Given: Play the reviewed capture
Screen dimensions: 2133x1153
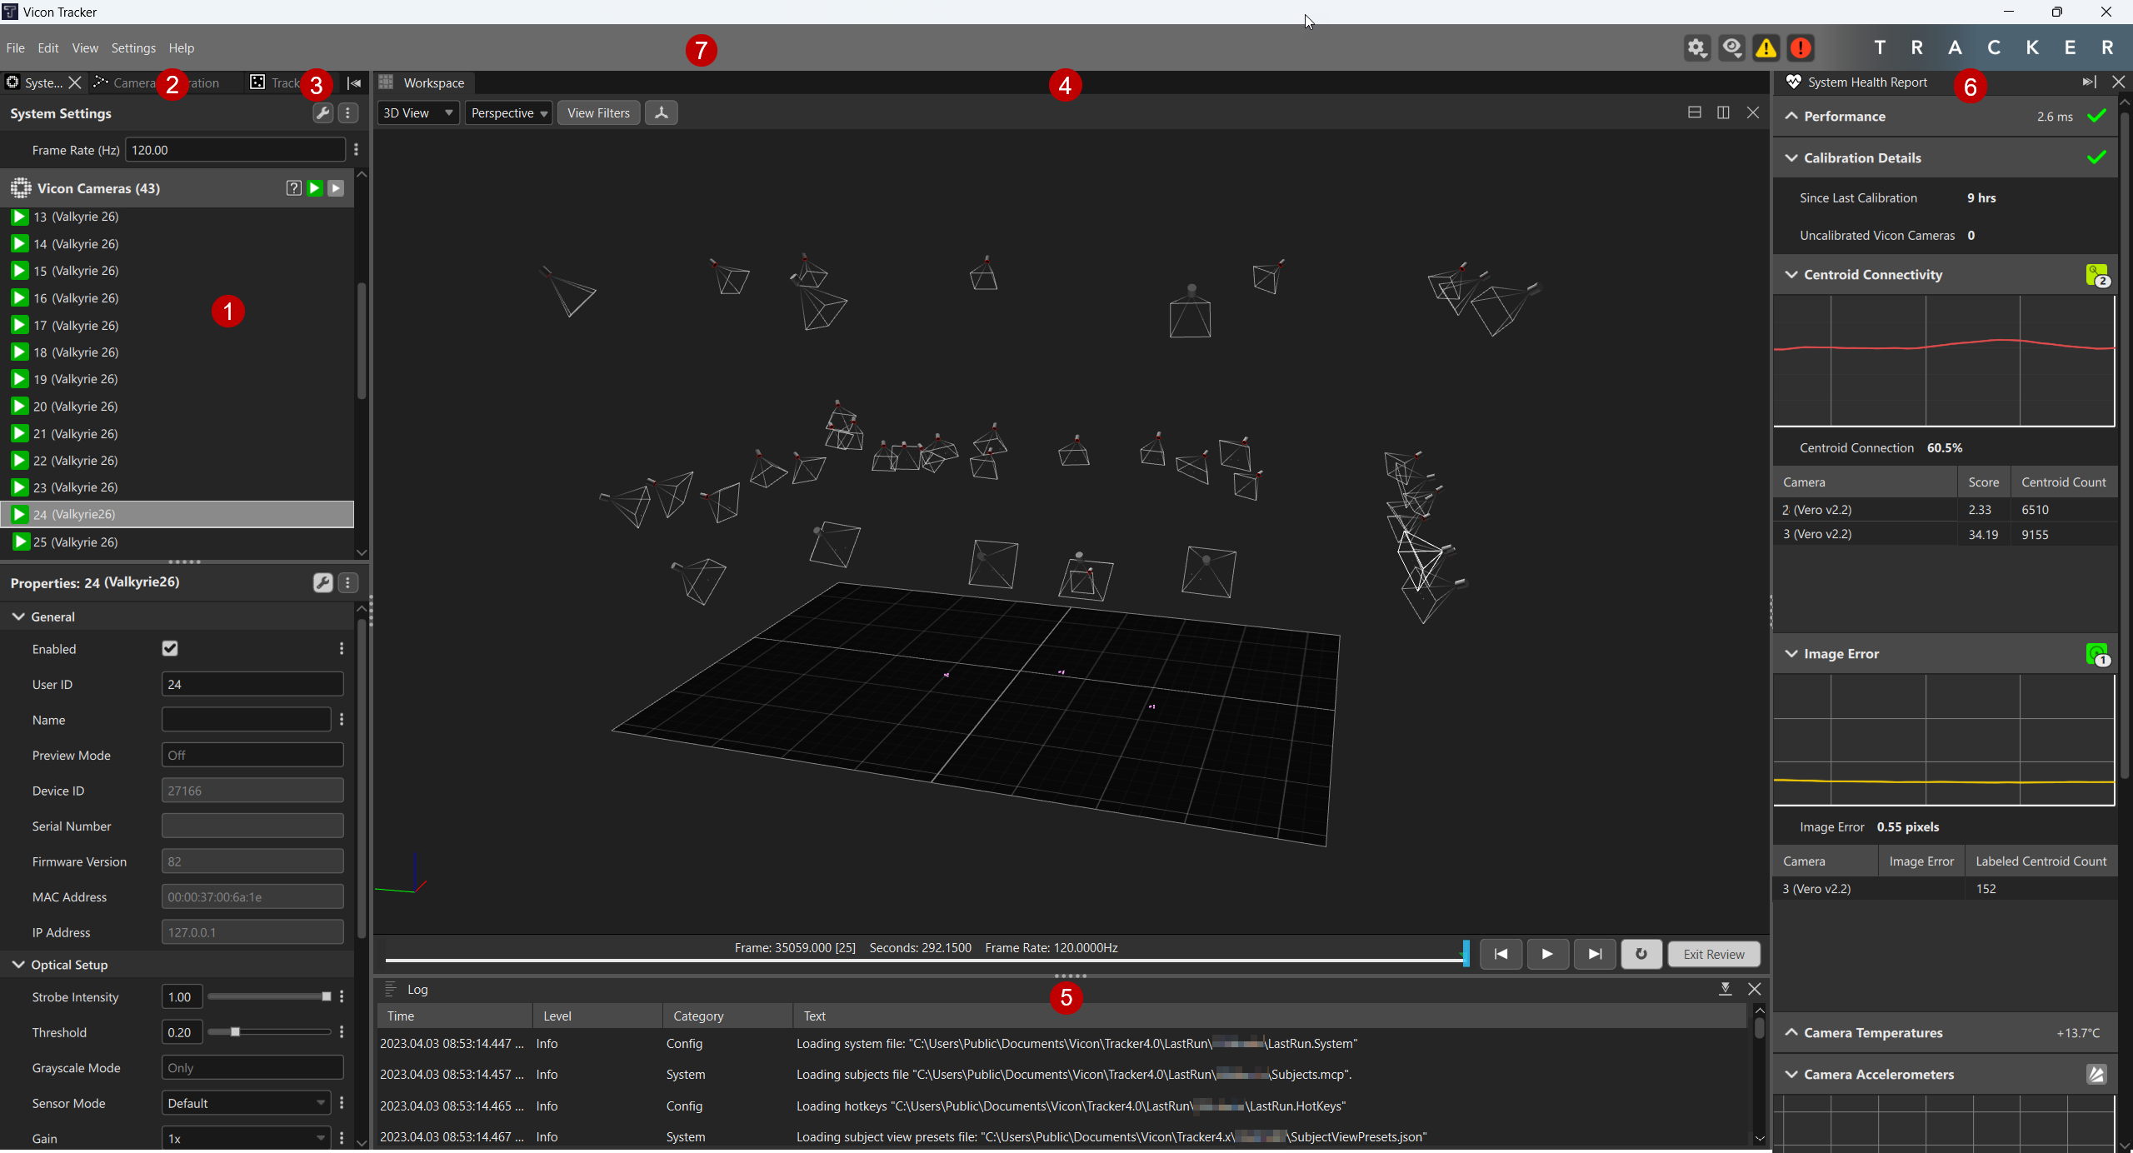Looking at the screenshot, I should [x=1547, y=955].
